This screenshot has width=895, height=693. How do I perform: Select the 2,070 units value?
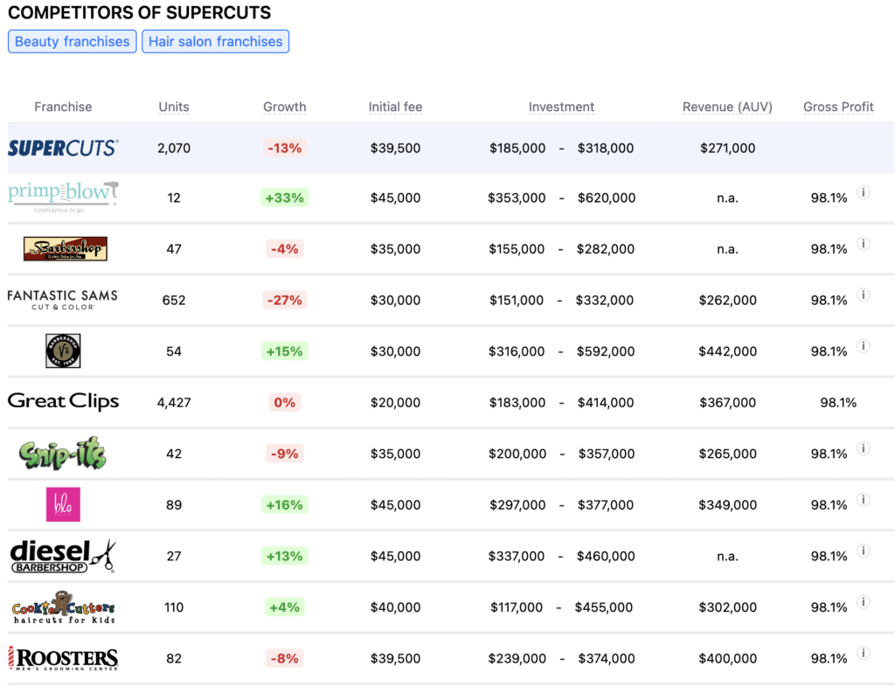point(174,148)
